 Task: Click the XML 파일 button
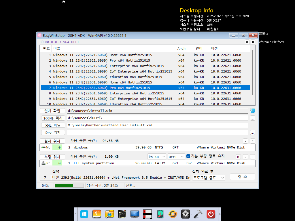pos(53,125)
